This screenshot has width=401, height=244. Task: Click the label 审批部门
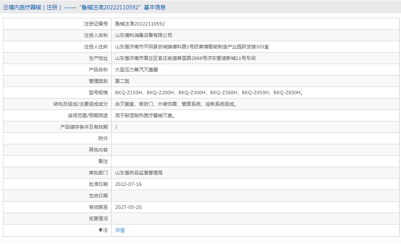pyautogui.click(x=98, y=173)
